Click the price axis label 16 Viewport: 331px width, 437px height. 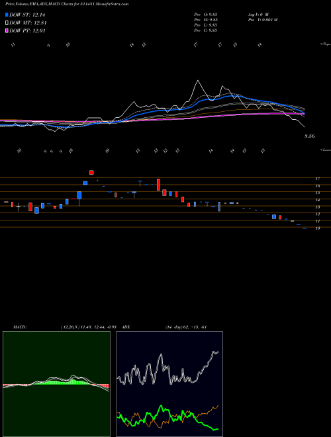[x=317, y=185]
